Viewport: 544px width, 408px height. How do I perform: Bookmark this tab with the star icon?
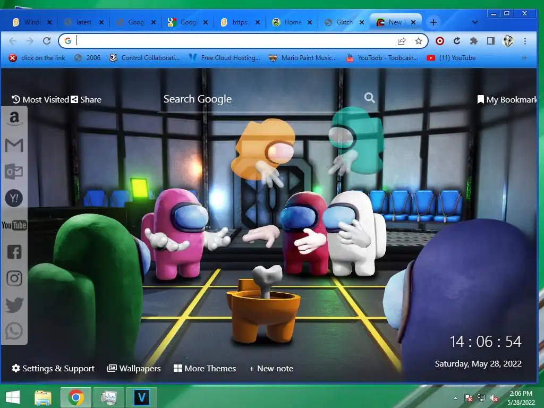pos(419,41)
